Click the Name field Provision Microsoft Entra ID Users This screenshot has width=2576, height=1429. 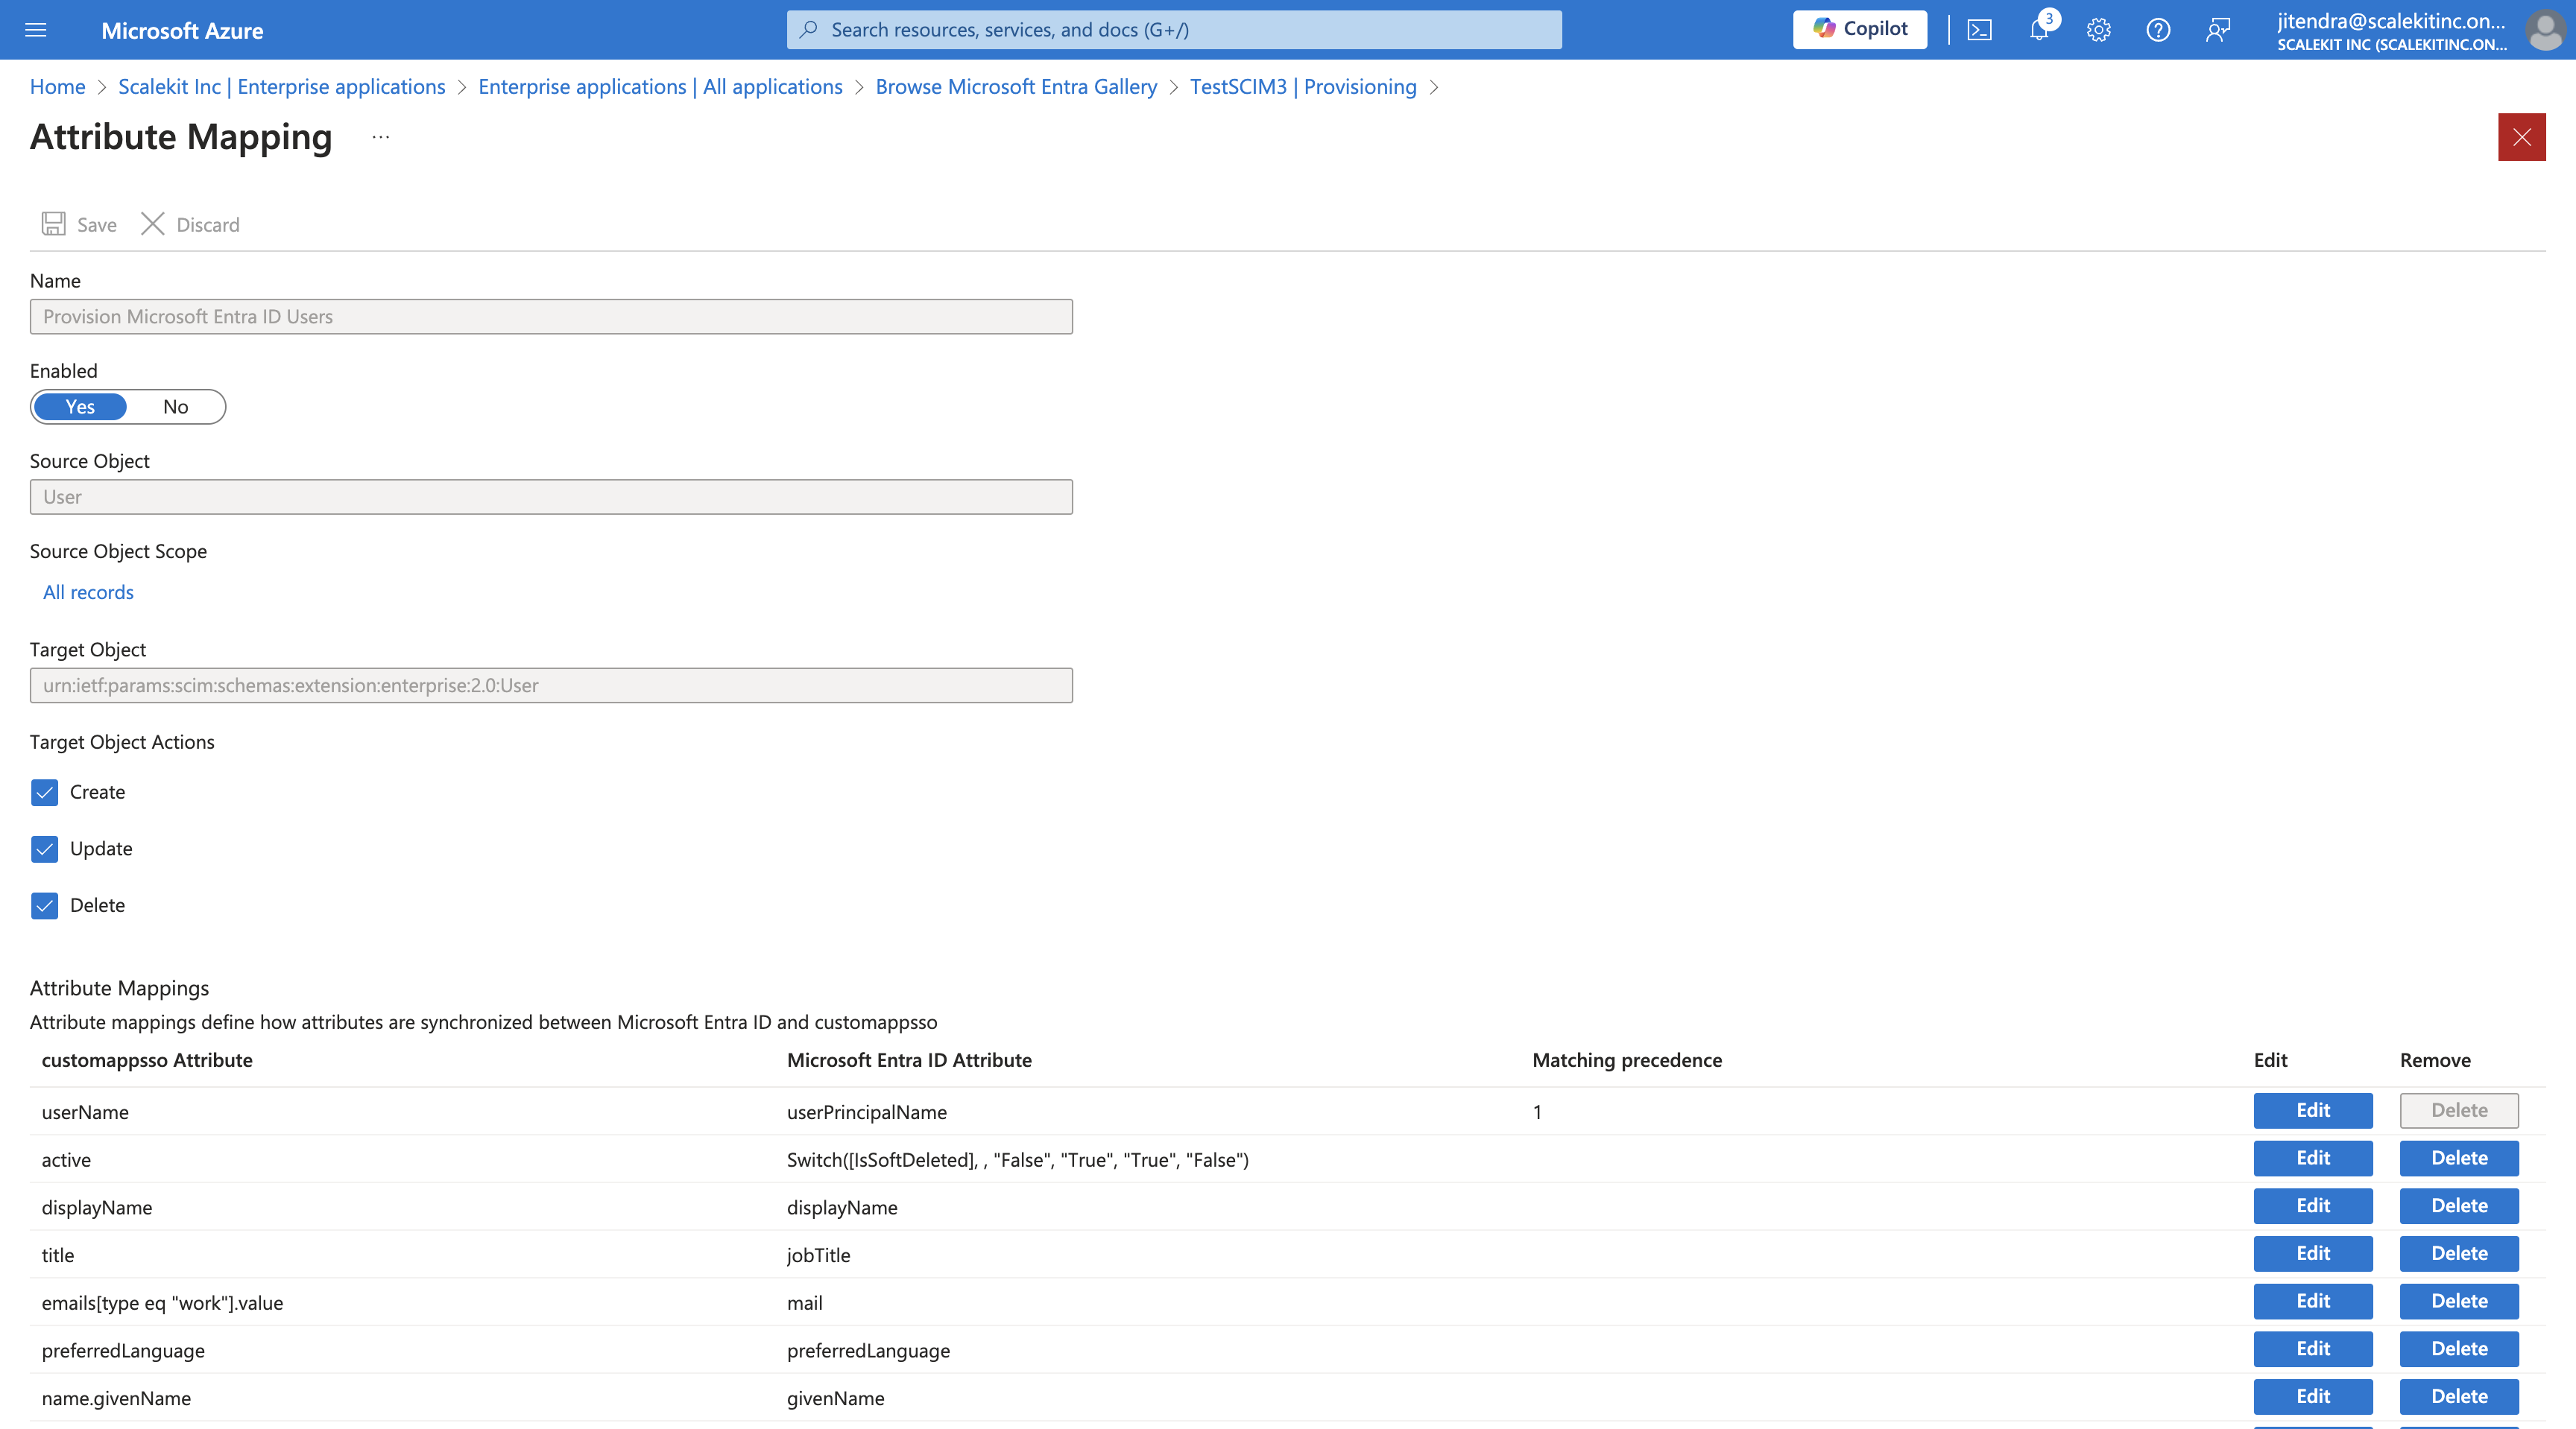pos(551,317)
